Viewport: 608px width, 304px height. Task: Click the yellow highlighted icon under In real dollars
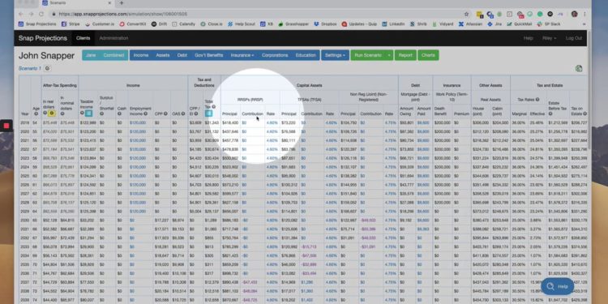pos(51,113)
